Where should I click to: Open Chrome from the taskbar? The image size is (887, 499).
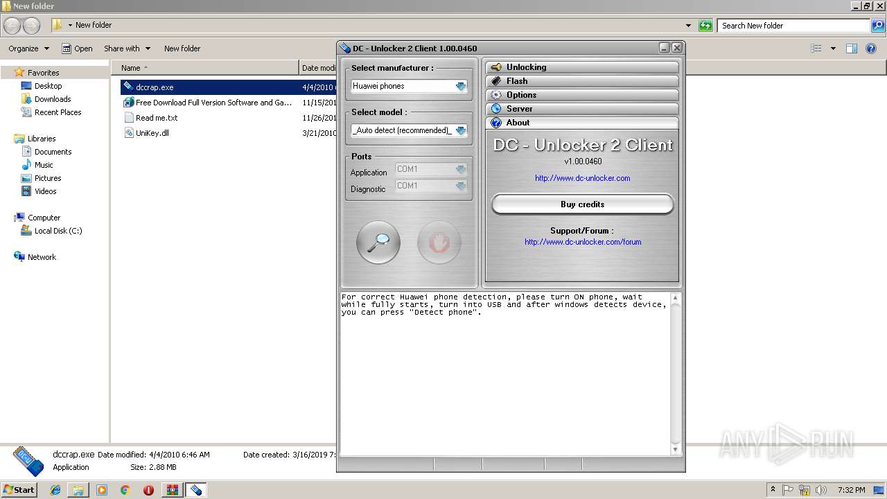(125, 490)
